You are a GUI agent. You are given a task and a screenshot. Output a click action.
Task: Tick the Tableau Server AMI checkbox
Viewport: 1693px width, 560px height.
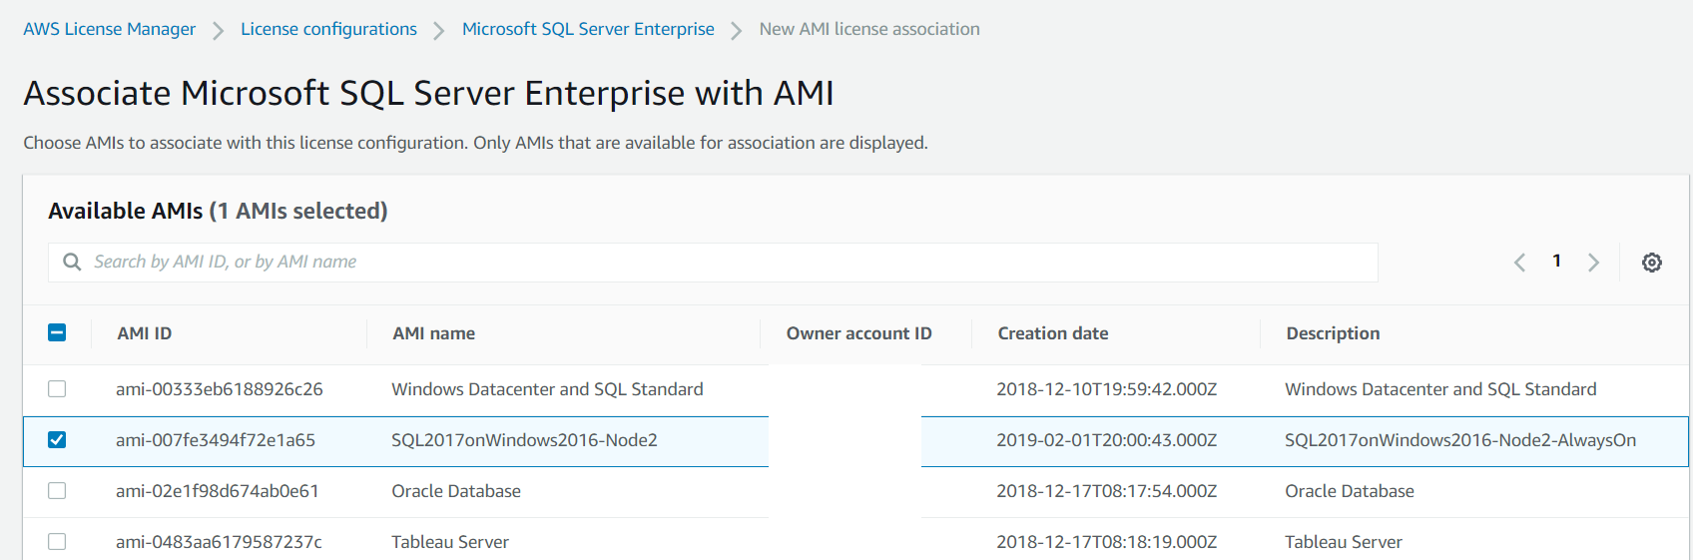pyautogui.click(x=57, y=542)
